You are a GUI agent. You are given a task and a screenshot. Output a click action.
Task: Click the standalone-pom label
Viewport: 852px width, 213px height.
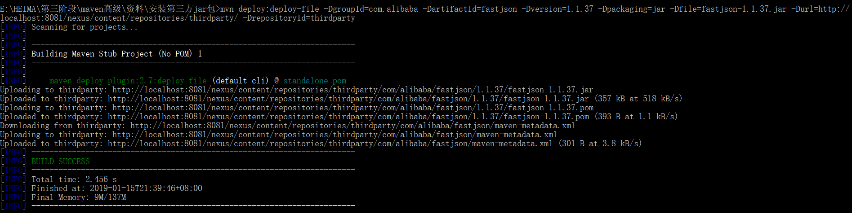[x=315, y=81]
